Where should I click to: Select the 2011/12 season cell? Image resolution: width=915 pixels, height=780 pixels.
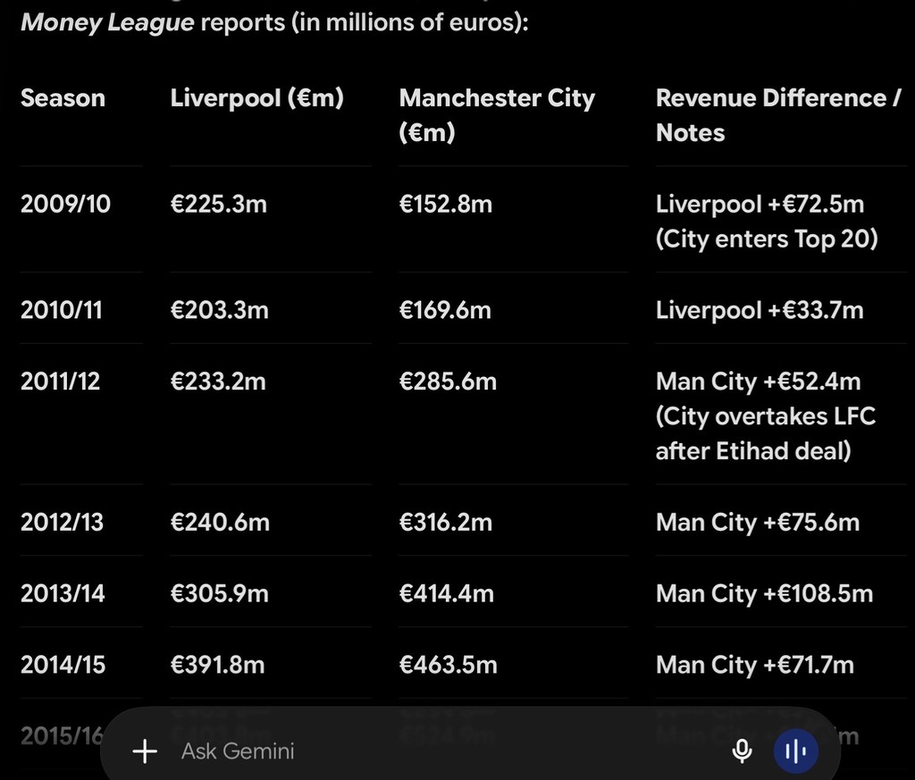click(x=60, y=382)
